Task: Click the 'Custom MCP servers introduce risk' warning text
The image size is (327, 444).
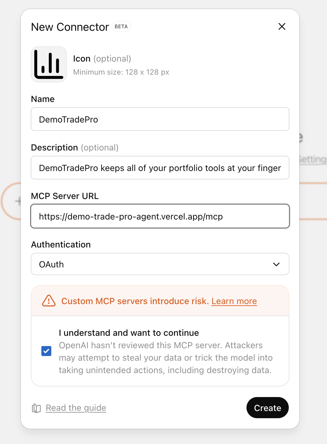Action: point(135,301)
